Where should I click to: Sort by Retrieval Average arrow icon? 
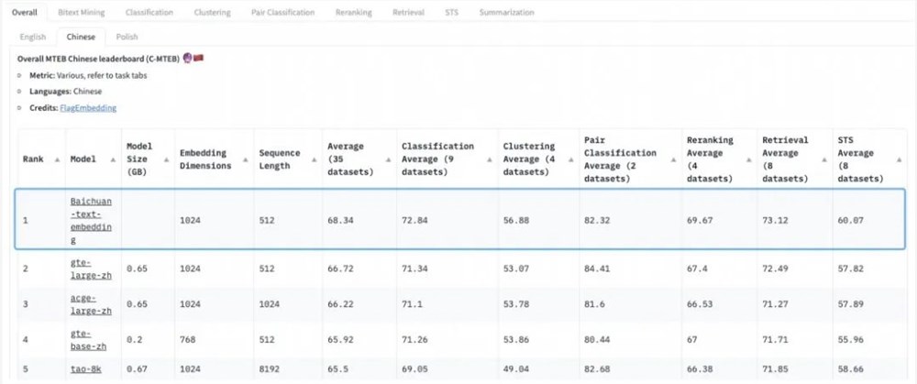[824, 159]
